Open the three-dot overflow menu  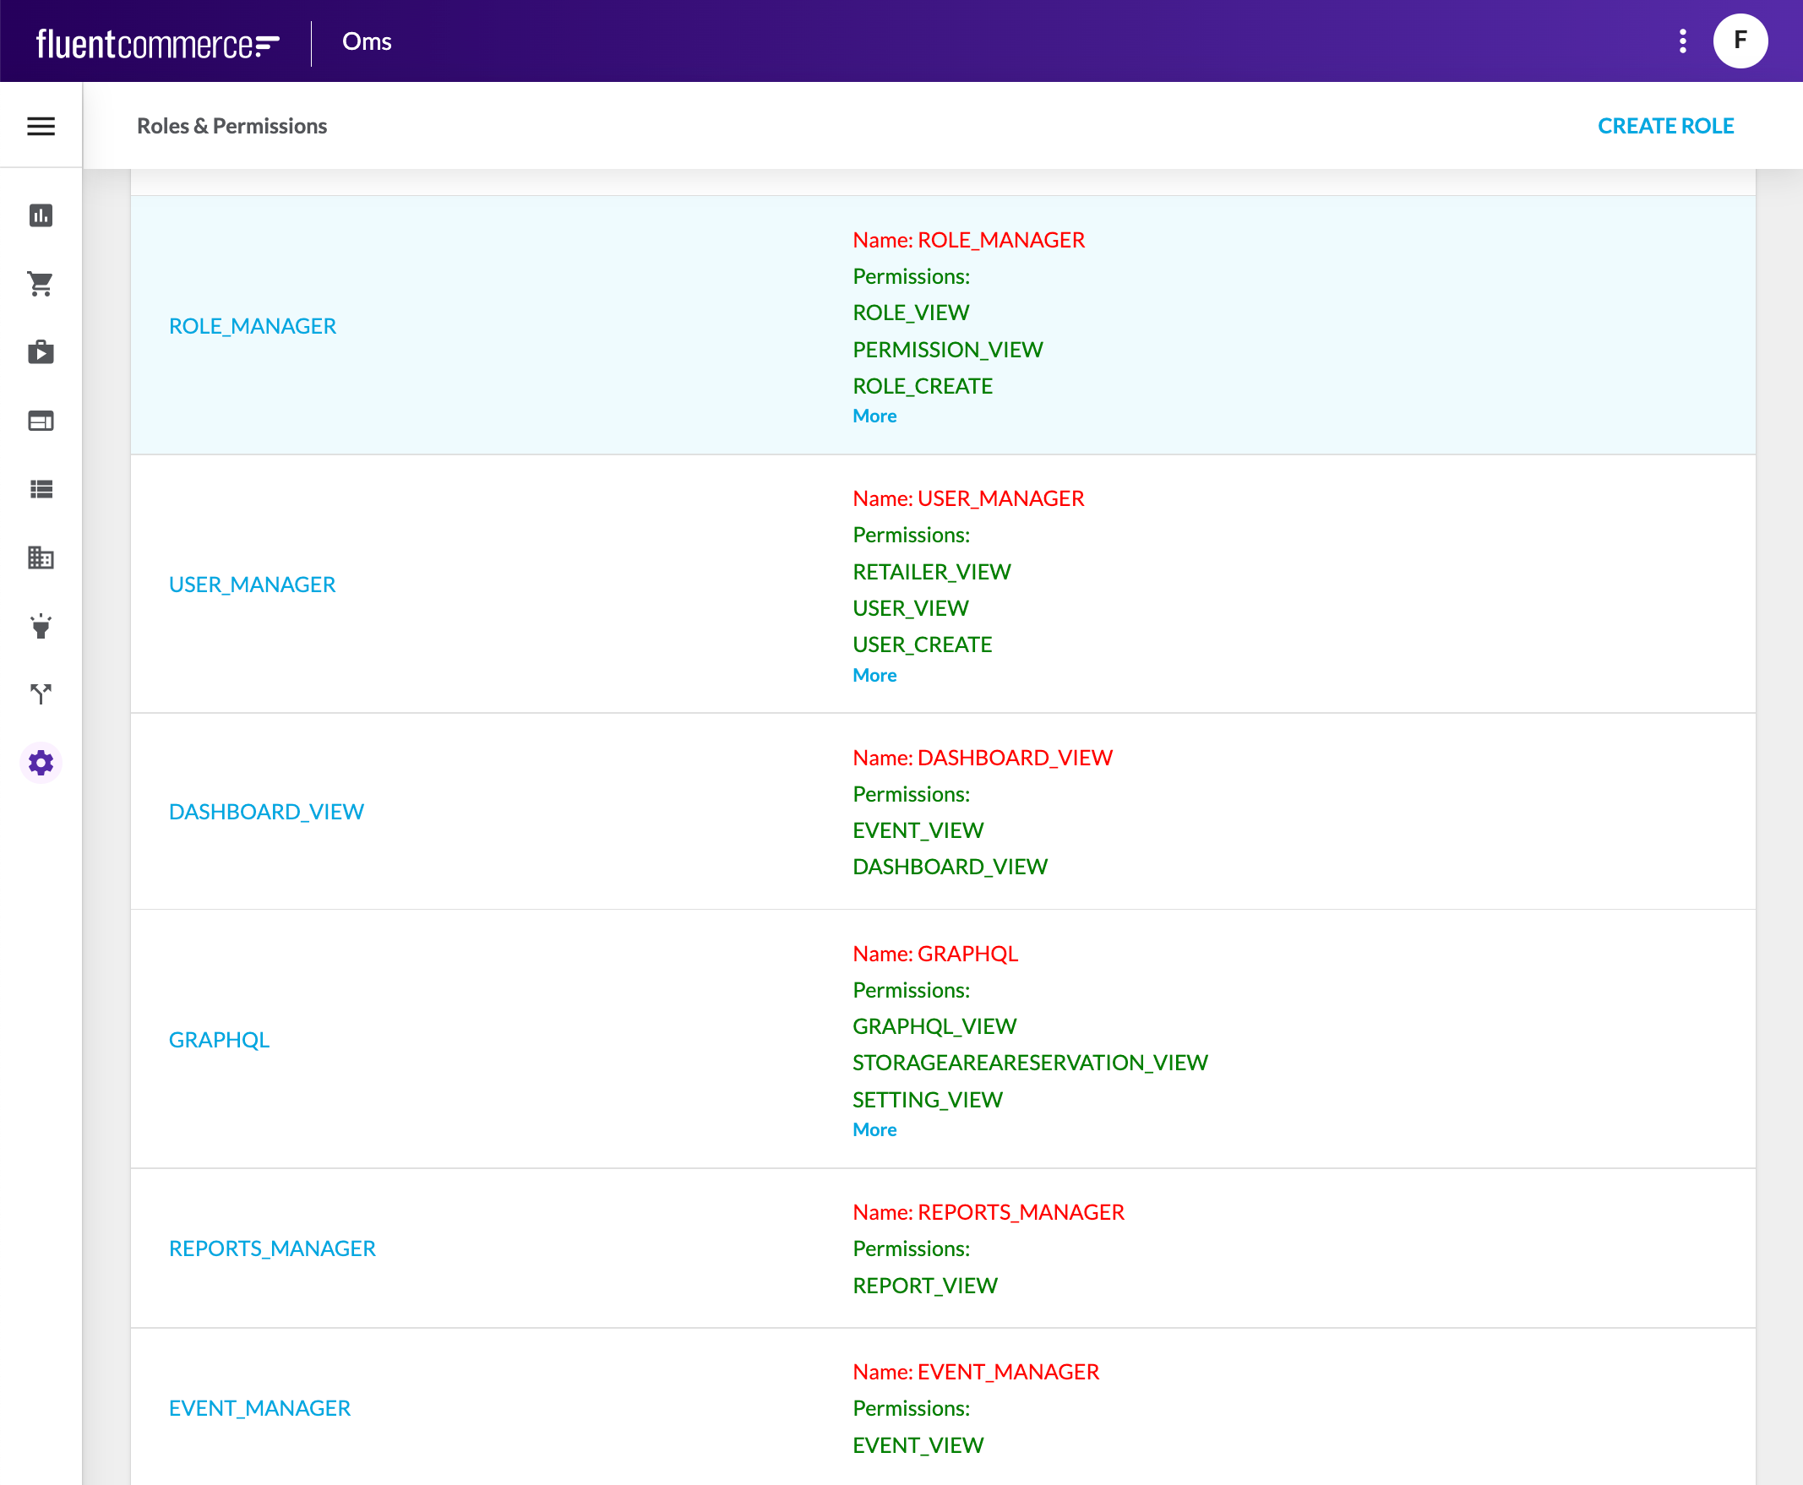(1682, 41)
